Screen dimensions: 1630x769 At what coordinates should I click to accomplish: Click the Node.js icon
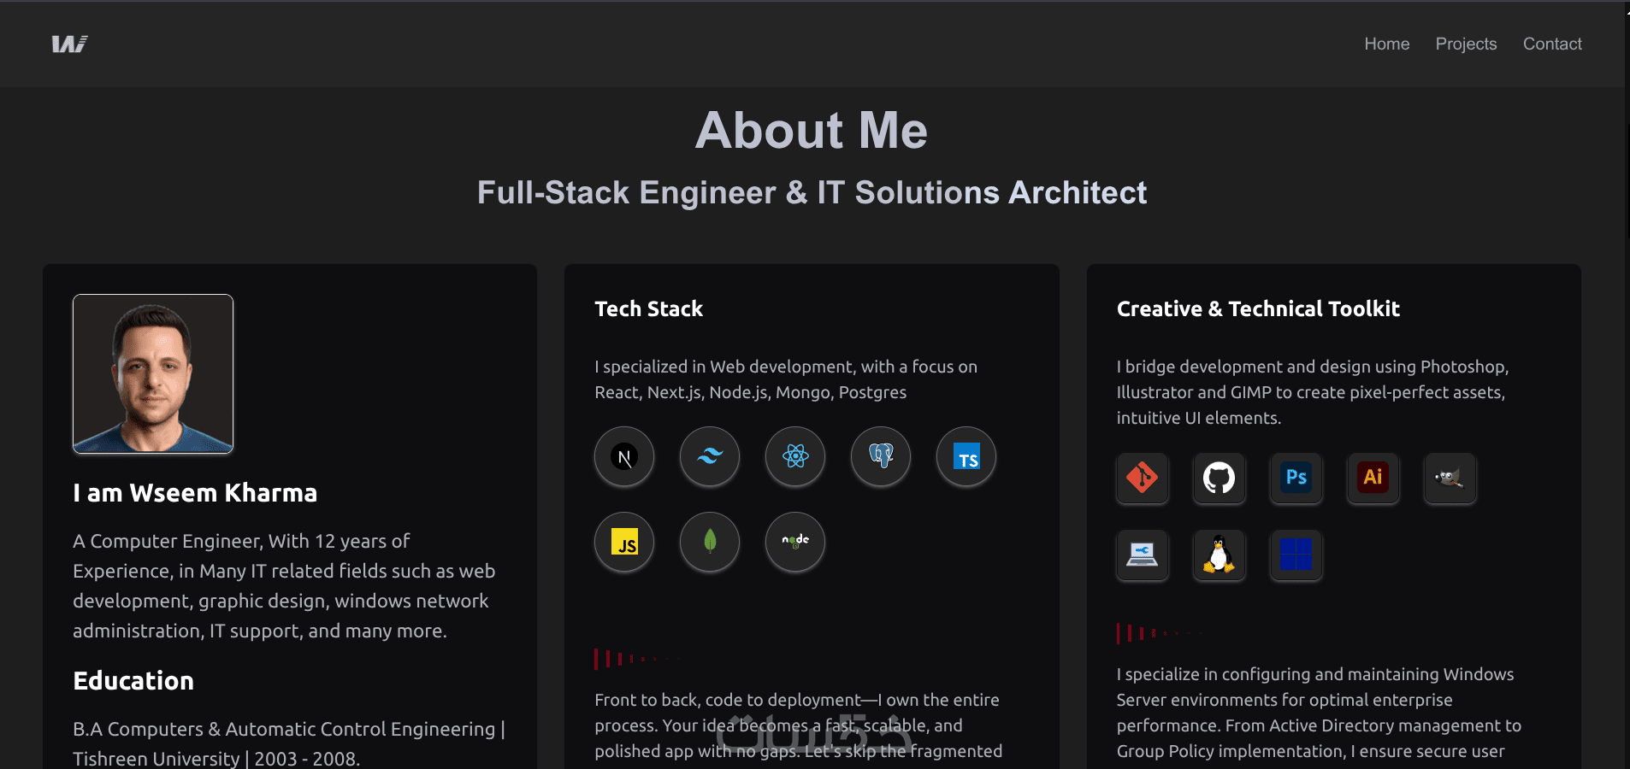tap(795, 543)
